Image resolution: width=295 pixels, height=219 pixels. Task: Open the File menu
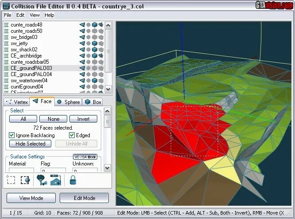[8, 15]
